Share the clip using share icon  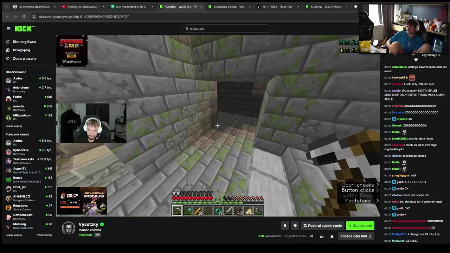click(311, 236)
